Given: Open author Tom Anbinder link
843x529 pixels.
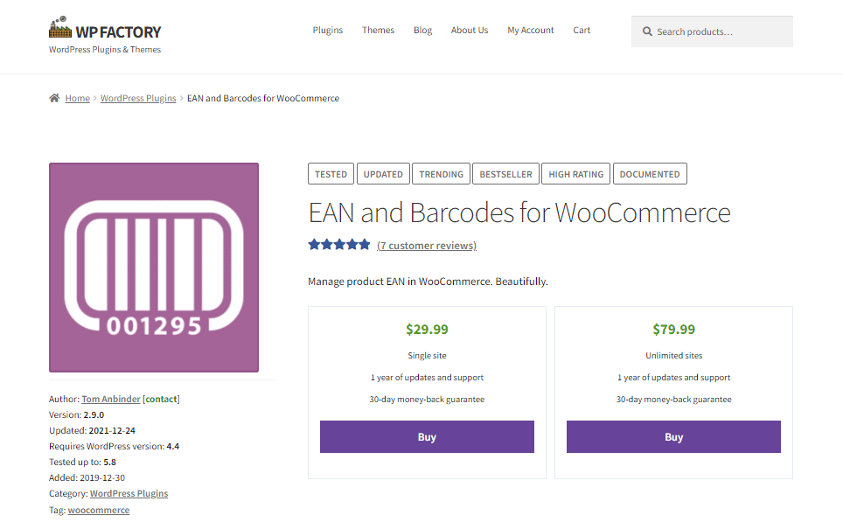Looking at the screenshot, I should point(111,399).
